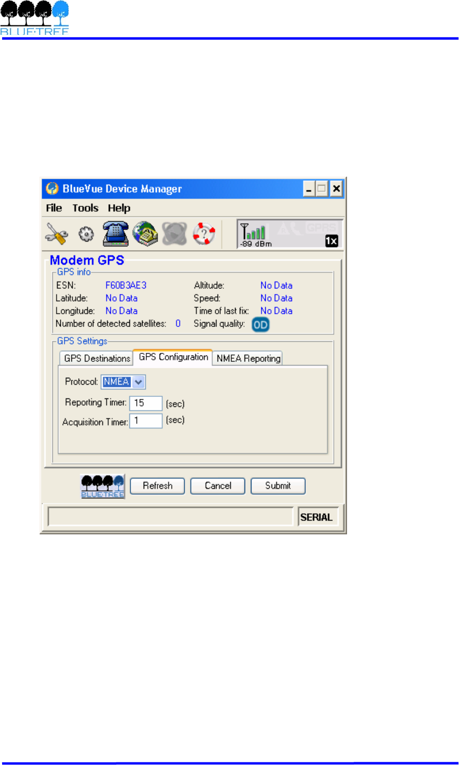Image resolution: width=459 pixels, height=765 pixels.
Task: Switch to the GPS Destinations tab
Action: pos(97,358)
